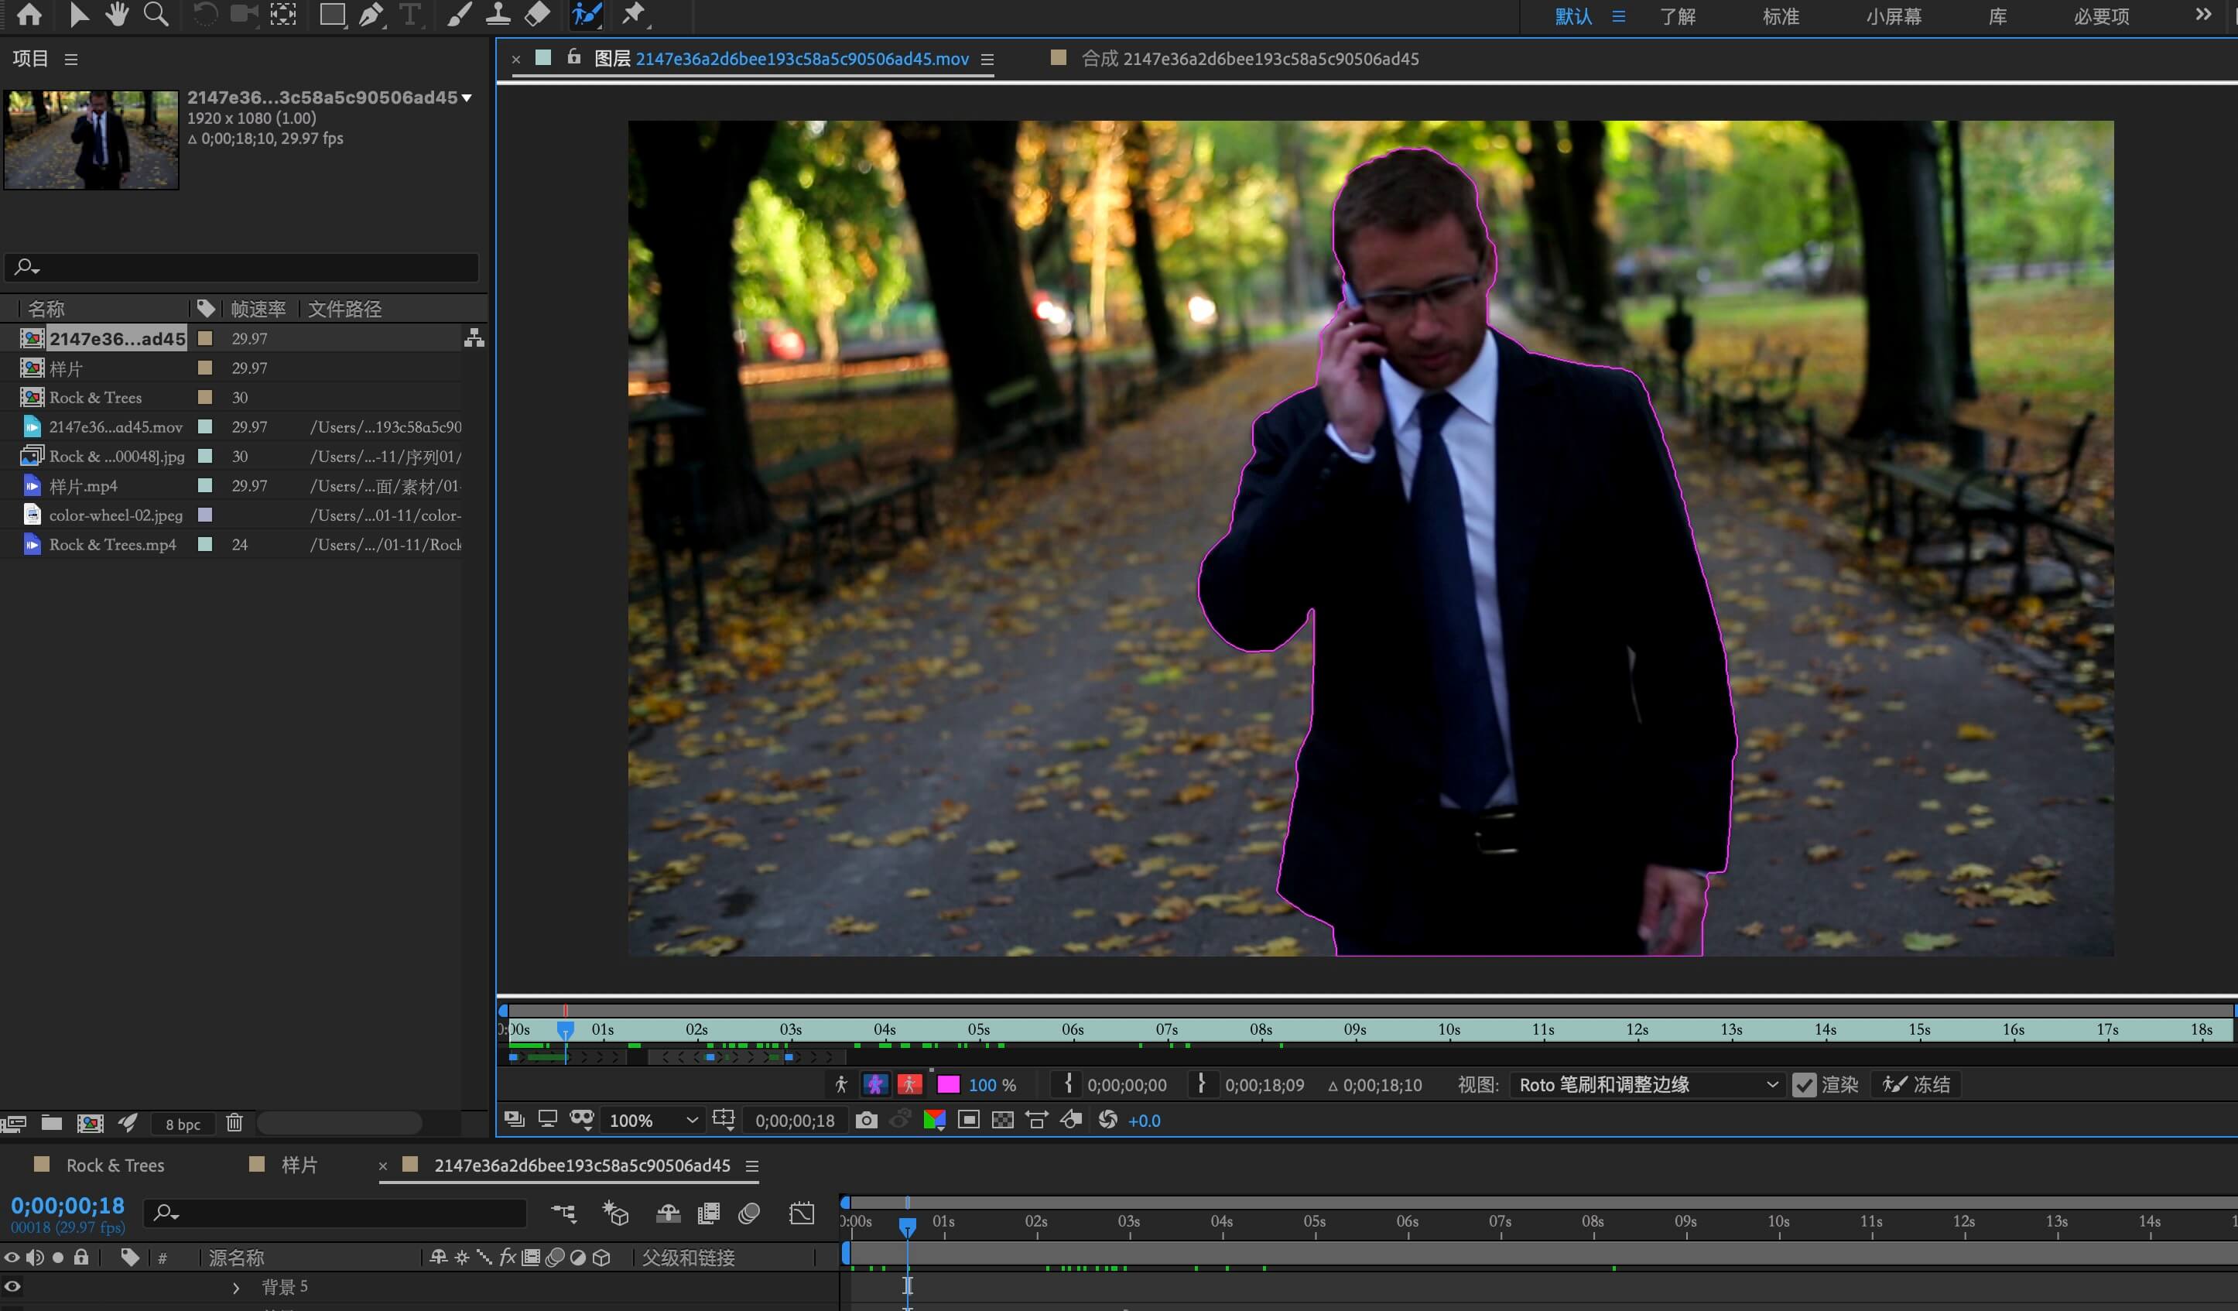Activate the Roto Brush tool

coord(587,14)
